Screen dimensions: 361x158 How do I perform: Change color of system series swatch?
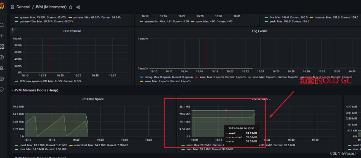pos(16,17)
